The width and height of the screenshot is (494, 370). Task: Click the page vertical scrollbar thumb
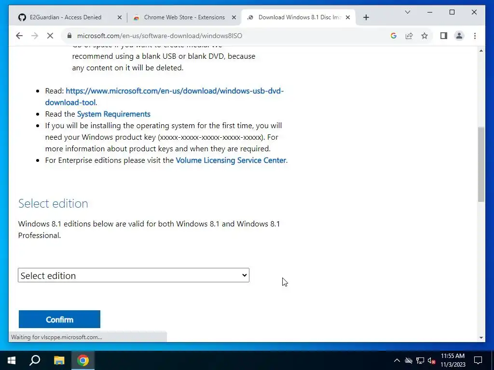coord(481,164)
